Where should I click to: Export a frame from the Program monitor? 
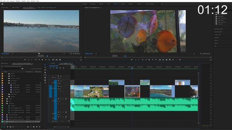(x=167, y=60)
